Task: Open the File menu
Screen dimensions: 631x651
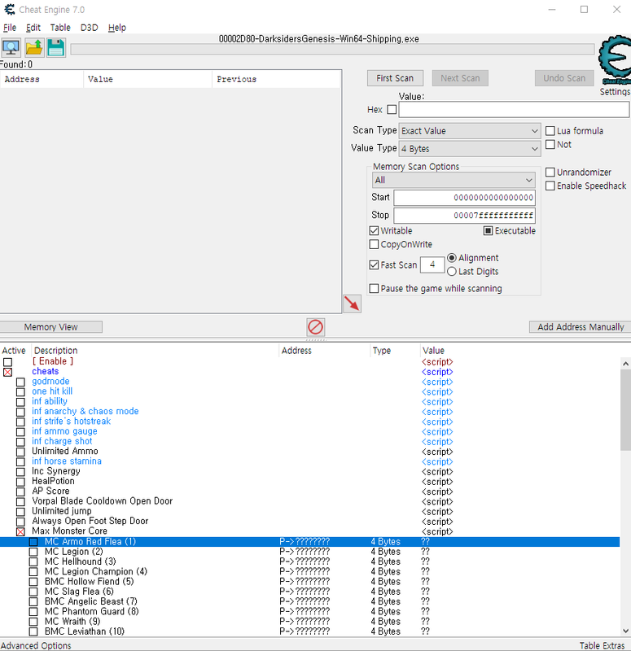Action: click(10, 28)
